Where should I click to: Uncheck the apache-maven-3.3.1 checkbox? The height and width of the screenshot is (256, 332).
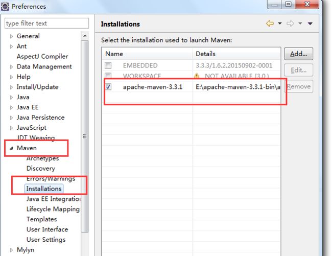click(108, 86)
